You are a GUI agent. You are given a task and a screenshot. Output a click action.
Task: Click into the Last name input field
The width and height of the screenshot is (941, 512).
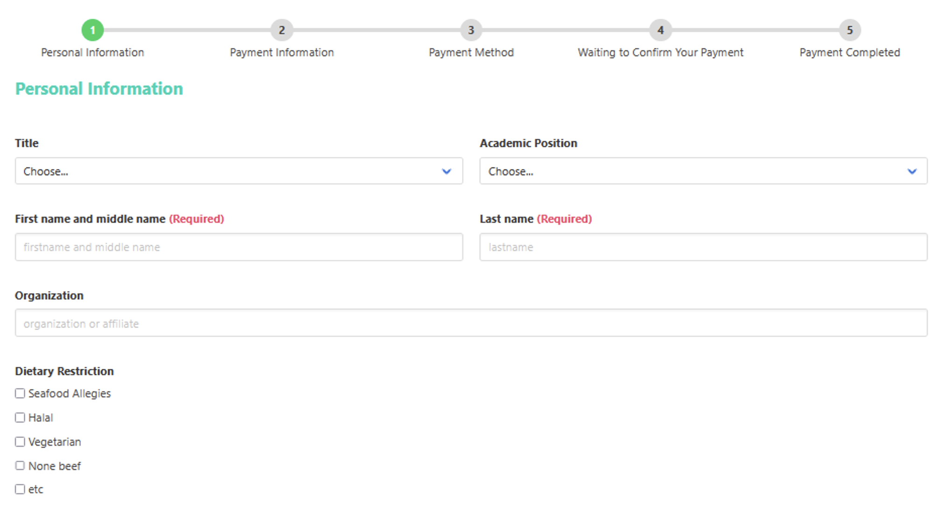703,247
